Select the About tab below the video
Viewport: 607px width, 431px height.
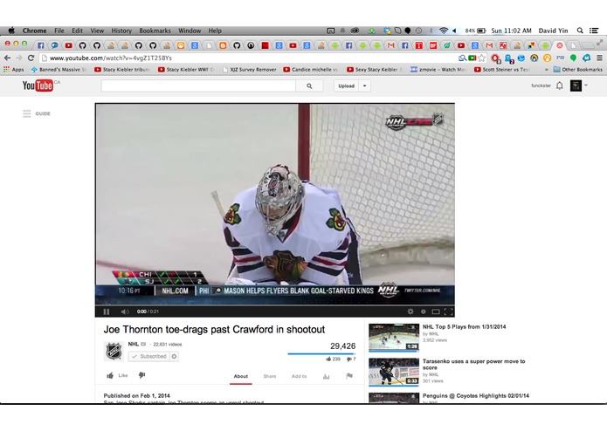point(241,376)
